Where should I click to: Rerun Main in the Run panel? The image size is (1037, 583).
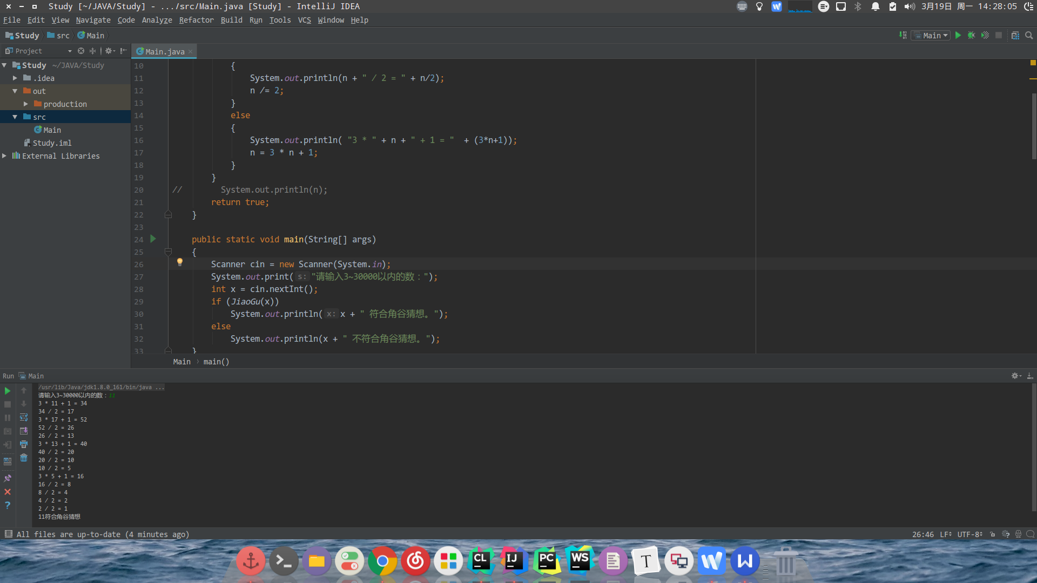coord(8,391)
